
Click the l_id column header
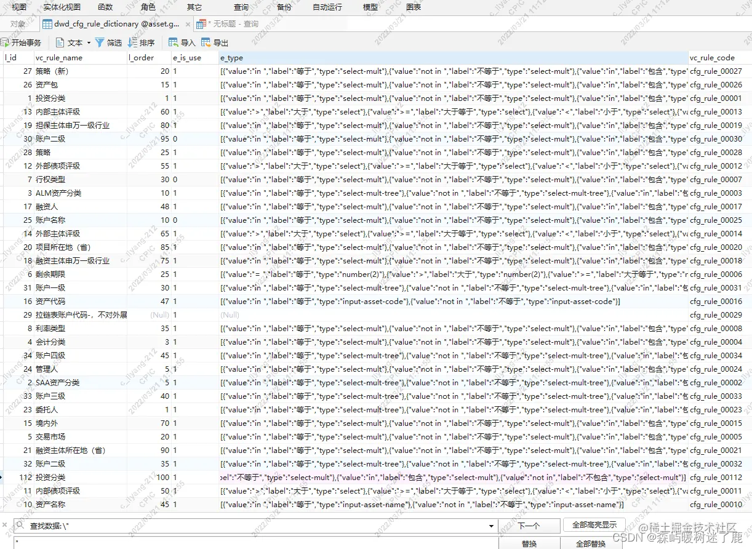[x=18, y=57]
